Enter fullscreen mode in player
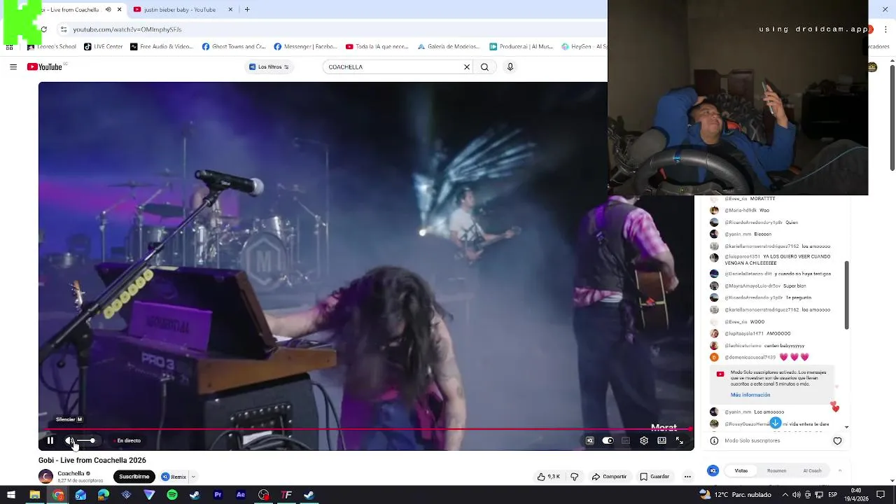Viewport: 896px width, 504px height. [x=679, y=440]
